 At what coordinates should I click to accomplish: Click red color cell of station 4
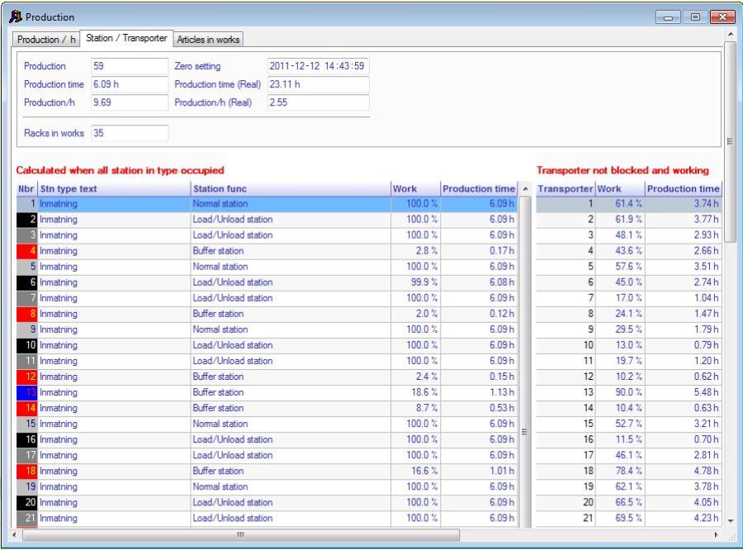27,250
